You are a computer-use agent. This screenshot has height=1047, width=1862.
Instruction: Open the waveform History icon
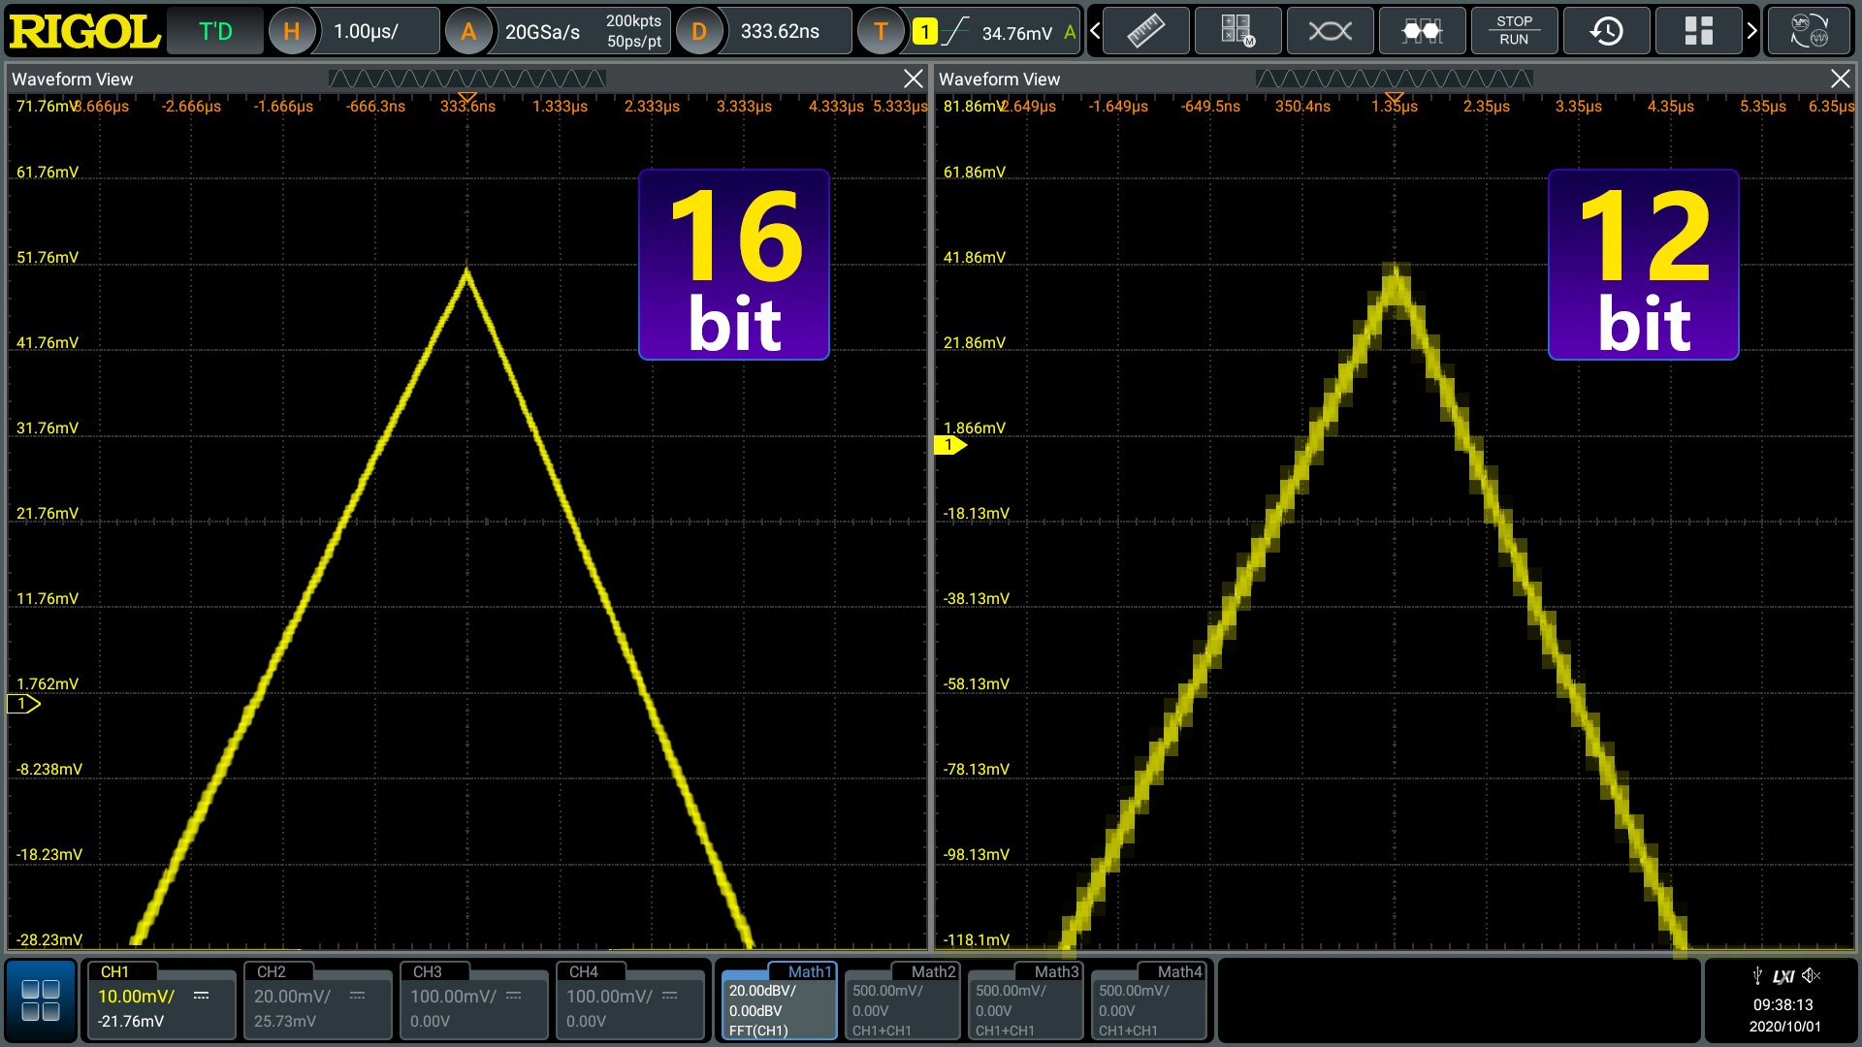[x=1606, y=30]
